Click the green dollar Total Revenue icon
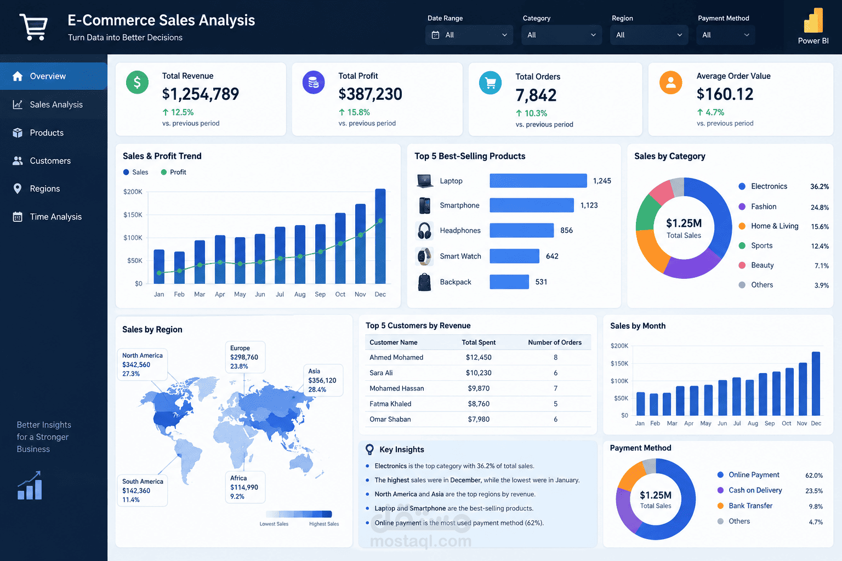Image resolution: width=842 pixels, height=561 pixels. (x=137, y=83)
